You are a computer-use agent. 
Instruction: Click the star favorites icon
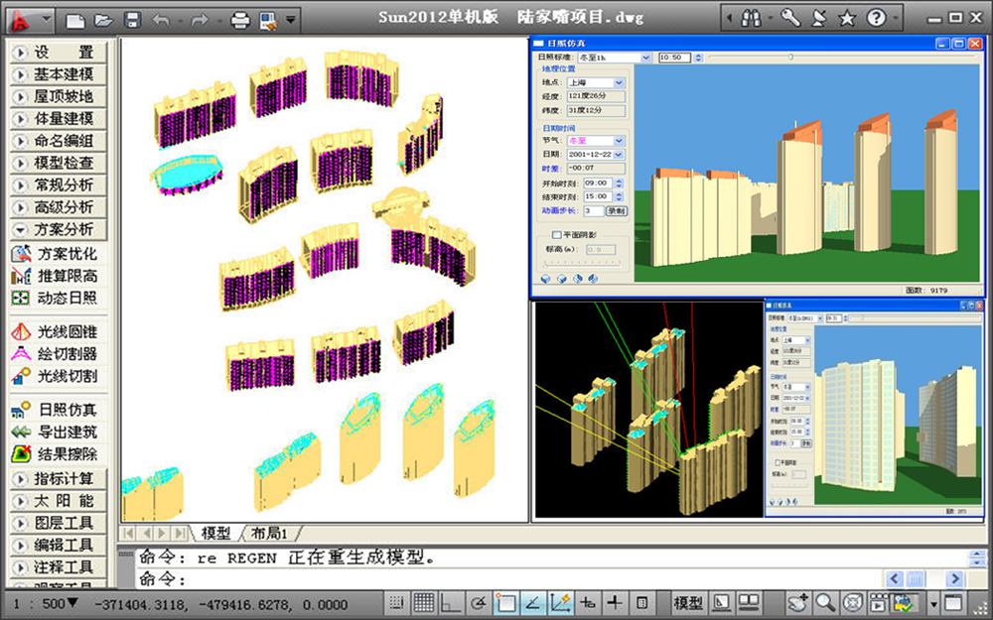pos(847,18)
